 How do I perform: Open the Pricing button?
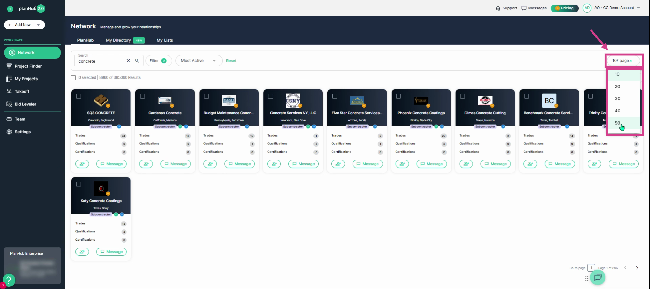coord(564,8)
